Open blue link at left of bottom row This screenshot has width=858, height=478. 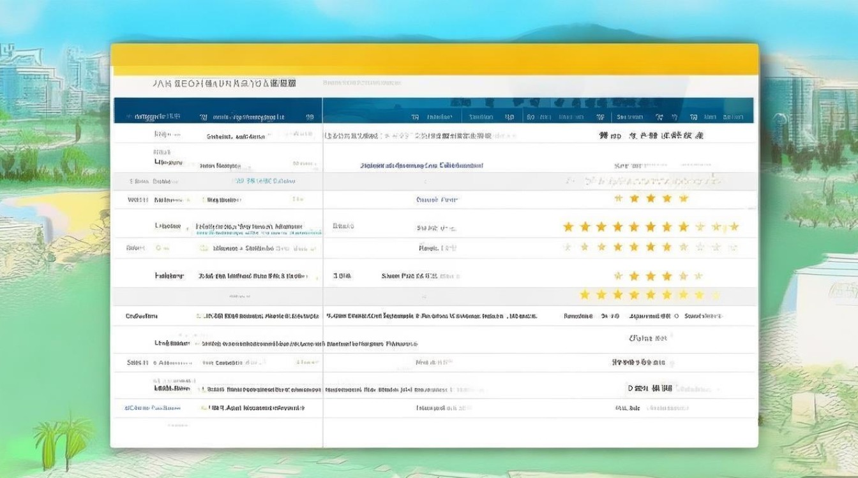[x=153, y=408]
